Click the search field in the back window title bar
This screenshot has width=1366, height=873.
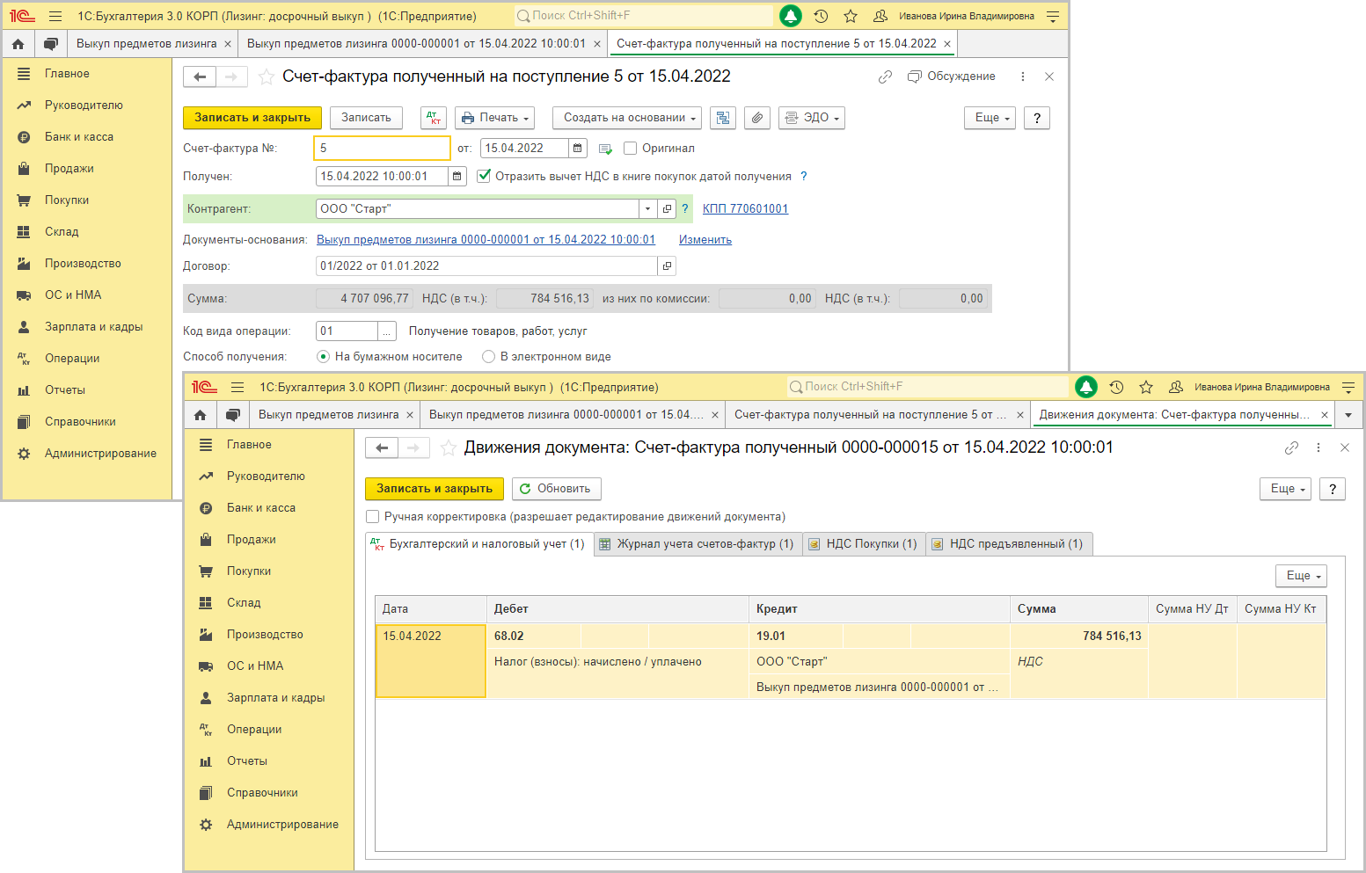pyautogui.click(x=643, y=16)
